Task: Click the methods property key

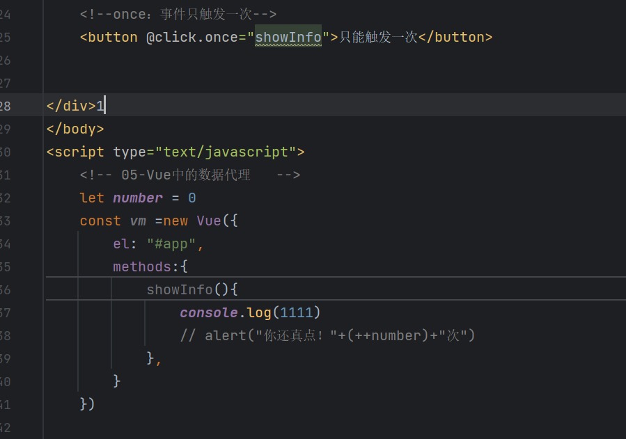Action: pyautogui.click(x=142, y=266)
